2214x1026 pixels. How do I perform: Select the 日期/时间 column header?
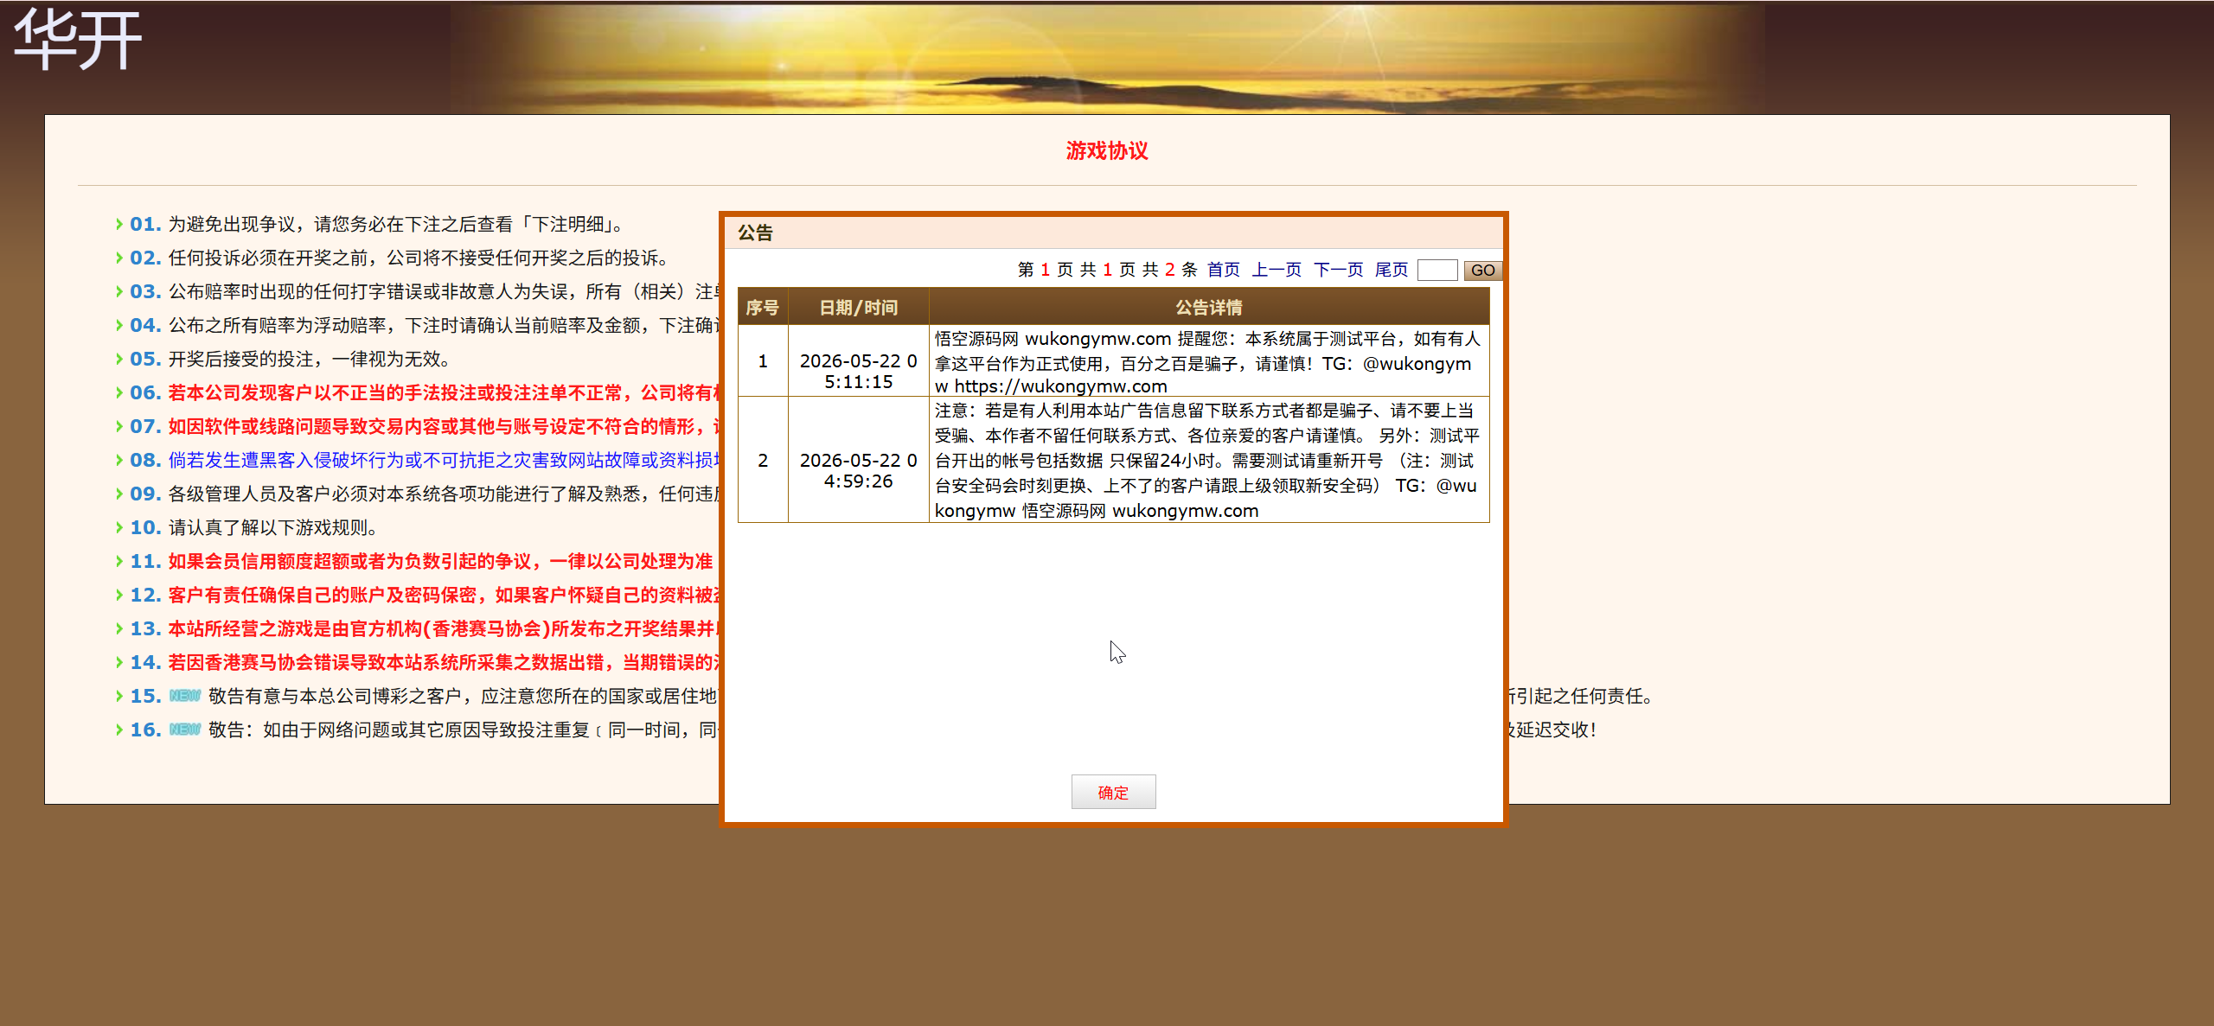coord(858,307)
